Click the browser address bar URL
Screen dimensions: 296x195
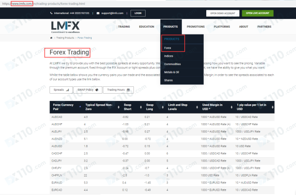(x=44, y=3)
